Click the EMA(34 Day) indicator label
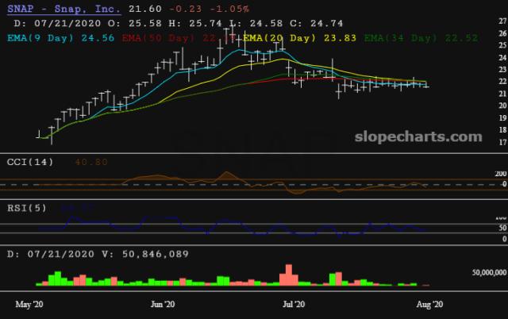The image size is (508, 319). [398, 37]
